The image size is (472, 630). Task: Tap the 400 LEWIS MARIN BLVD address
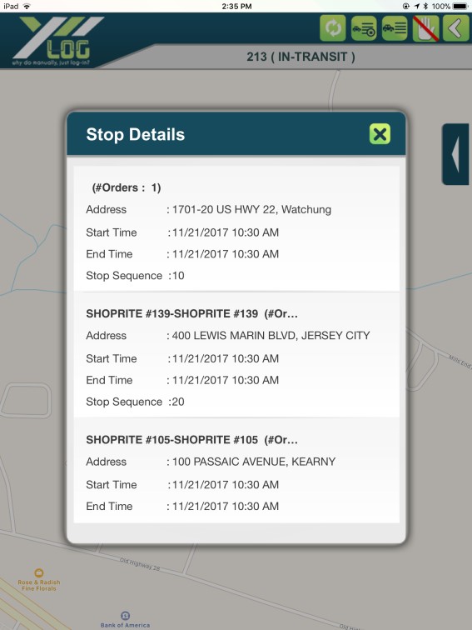271,336
